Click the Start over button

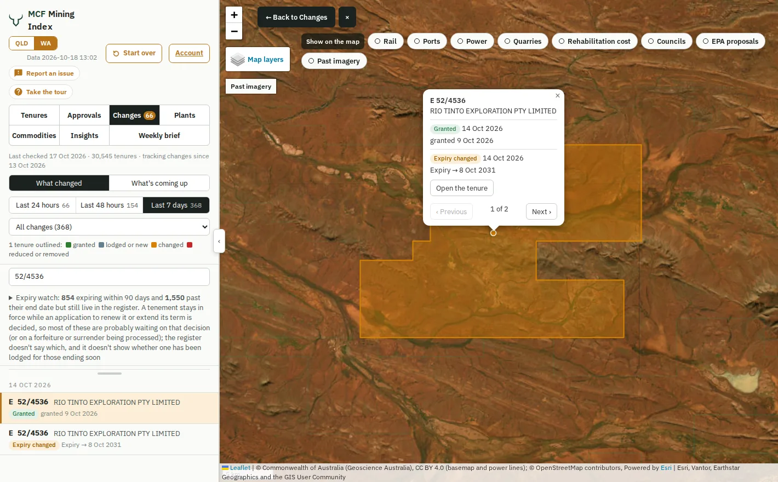[134, 53]
